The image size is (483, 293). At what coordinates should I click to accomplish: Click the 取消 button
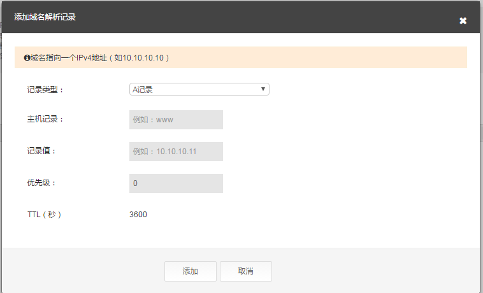pyautogui.click(x=246, y=271)
